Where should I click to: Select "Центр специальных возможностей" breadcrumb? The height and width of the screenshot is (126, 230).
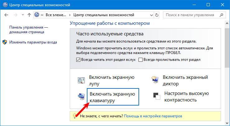pos(104,15)
